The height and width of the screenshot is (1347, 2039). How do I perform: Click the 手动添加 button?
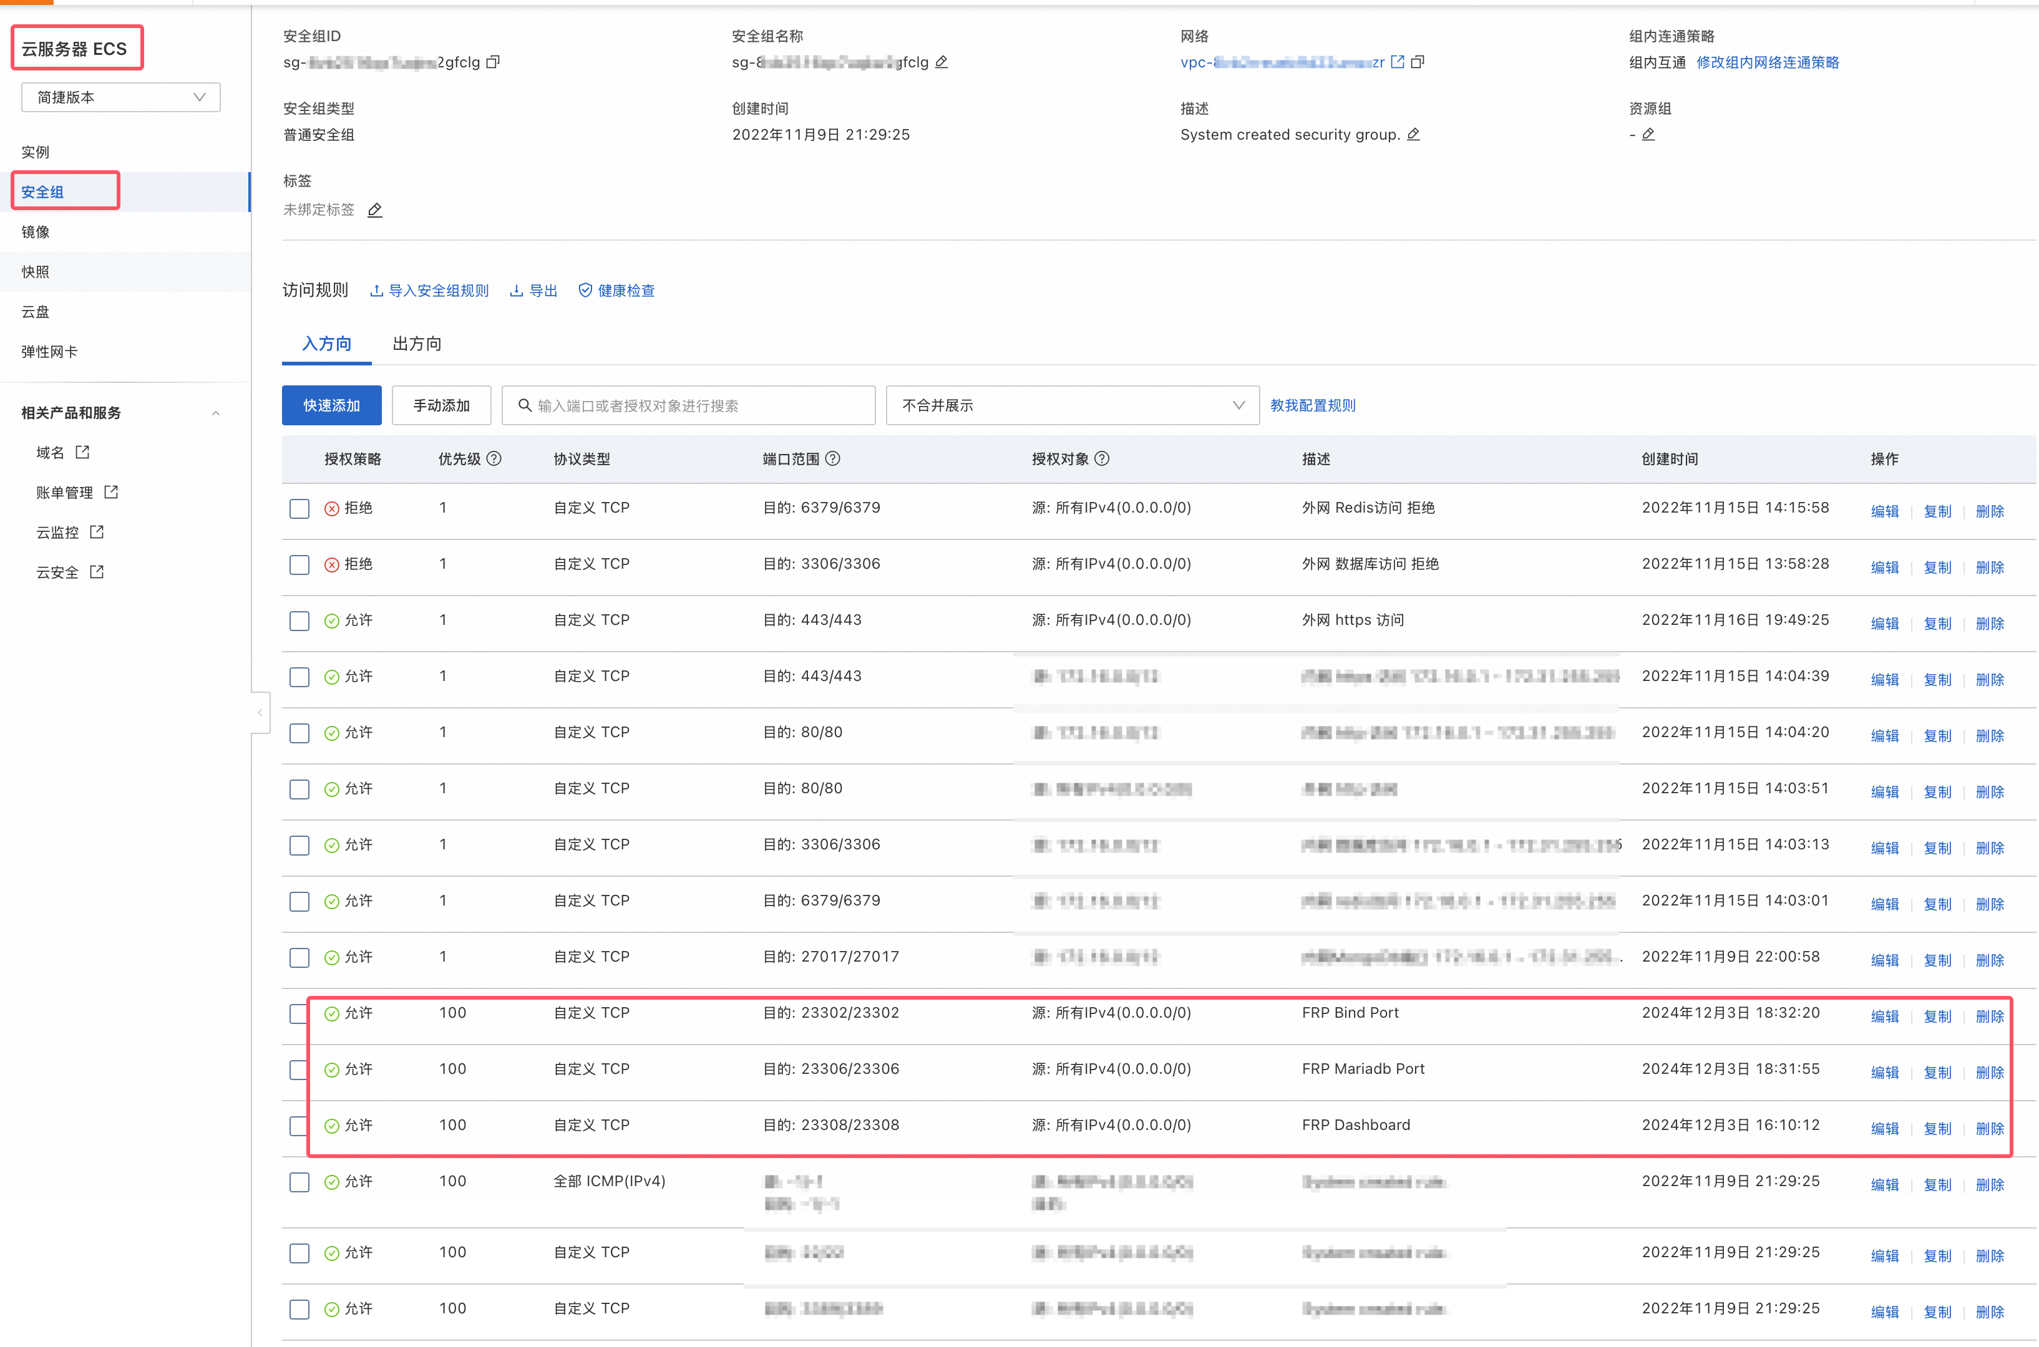[x=442, y=405]
